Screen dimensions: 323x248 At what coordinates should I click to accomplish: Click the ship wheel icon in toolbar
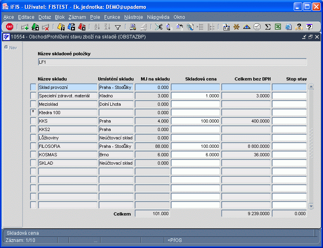(x=236, y=27)
